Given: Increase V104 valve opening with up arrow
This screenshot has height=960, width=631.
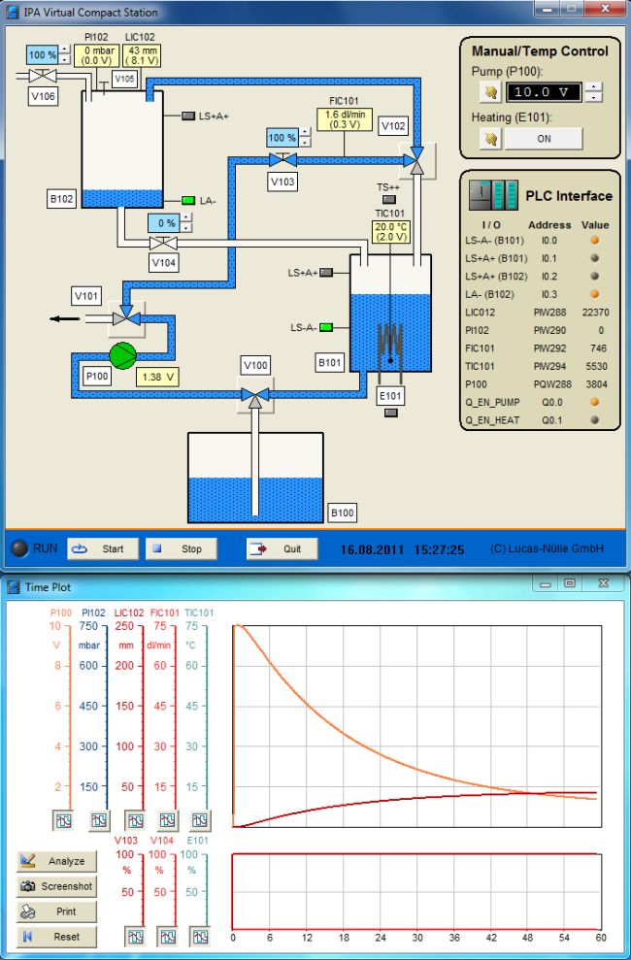Looking at the screenshot, I should pyautogui.click(x=186, y=217).
